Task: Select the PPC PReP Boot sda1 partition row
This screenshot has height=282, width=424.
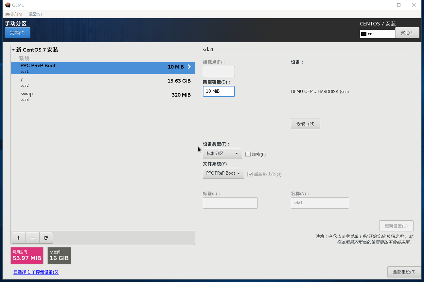Action: [103, 68]
